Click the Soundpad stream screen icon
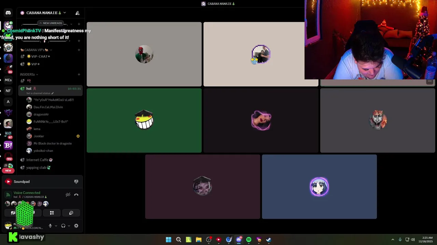This screenshot has height=245, width=437. click(76, 182)
